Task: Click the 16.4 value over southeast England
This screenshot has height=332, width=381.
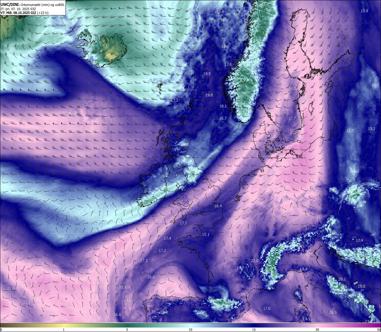Action: coord(218,206)
